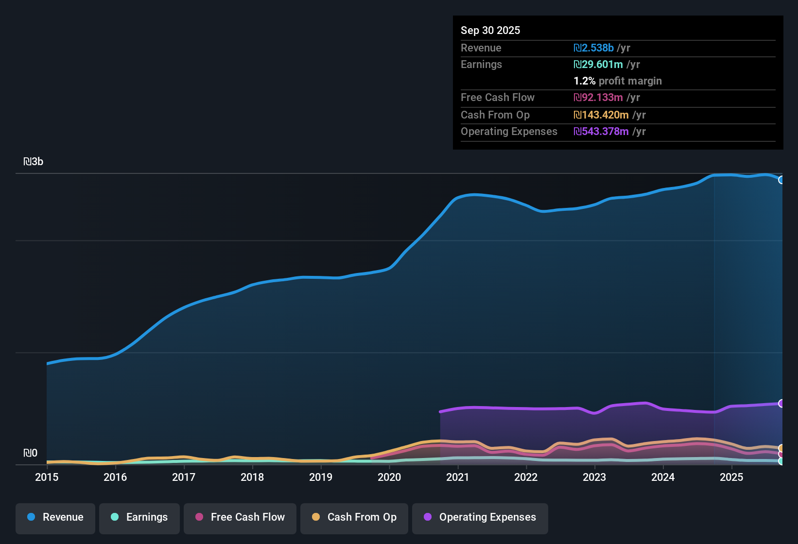Click the Sep 30 2025 tooltip header
The width and height of the screenshot is (798, 544).
click(490, 30)
